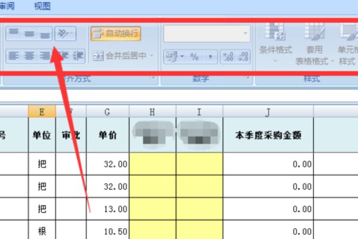This screenshot has width=358, height=239.
Task: Open the number format combo box
Action: click(206, 33)
